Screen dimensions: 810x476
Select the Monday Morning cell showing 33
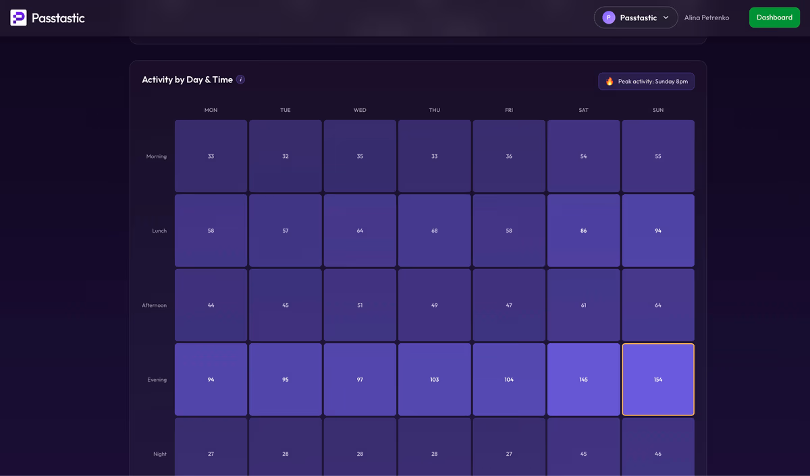(x=211, y=156)
